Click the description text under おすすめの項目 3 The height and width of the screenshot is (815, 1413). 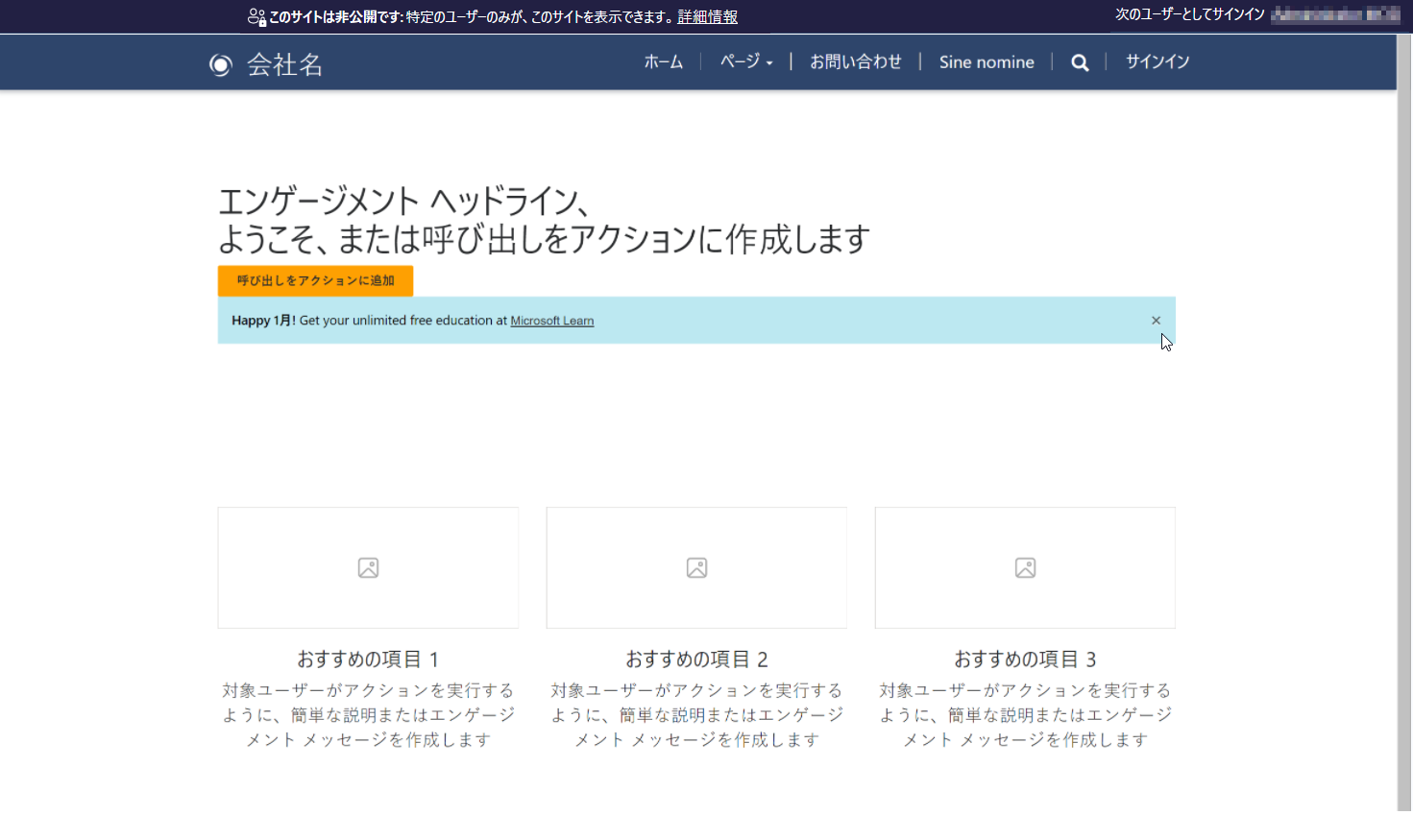(1024, 714)
